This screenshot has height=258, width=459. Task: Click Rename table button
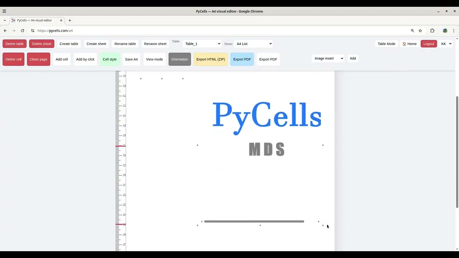[x=125, y=44]
